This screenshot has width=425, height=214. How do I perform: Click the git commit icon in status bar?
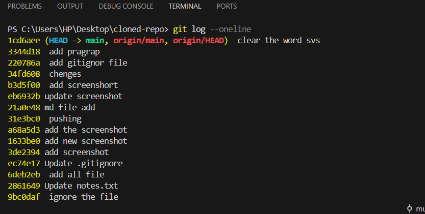point(410,208)
